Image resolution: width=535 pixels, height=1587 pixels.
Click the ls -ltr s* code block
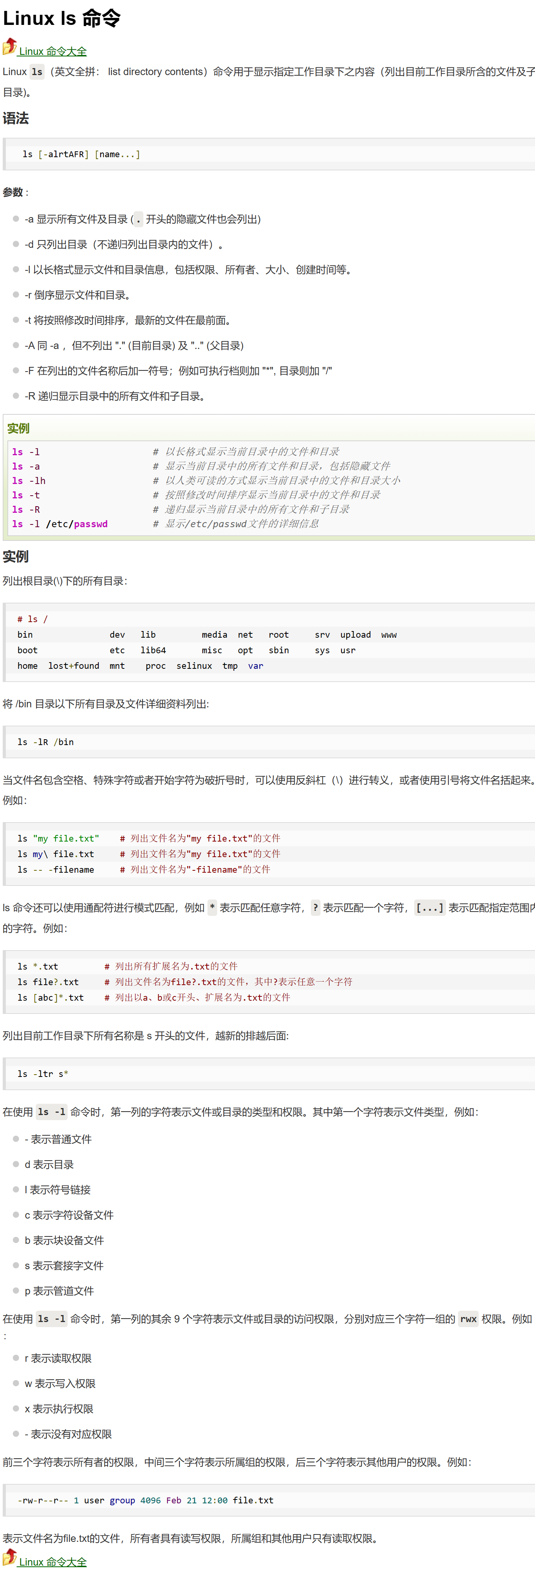pyautogui.click(x=43, y=1073)
